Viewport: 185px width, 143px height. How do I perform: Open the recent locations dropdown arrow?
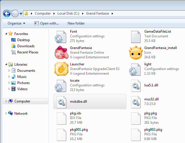click(x=21, y=14)
